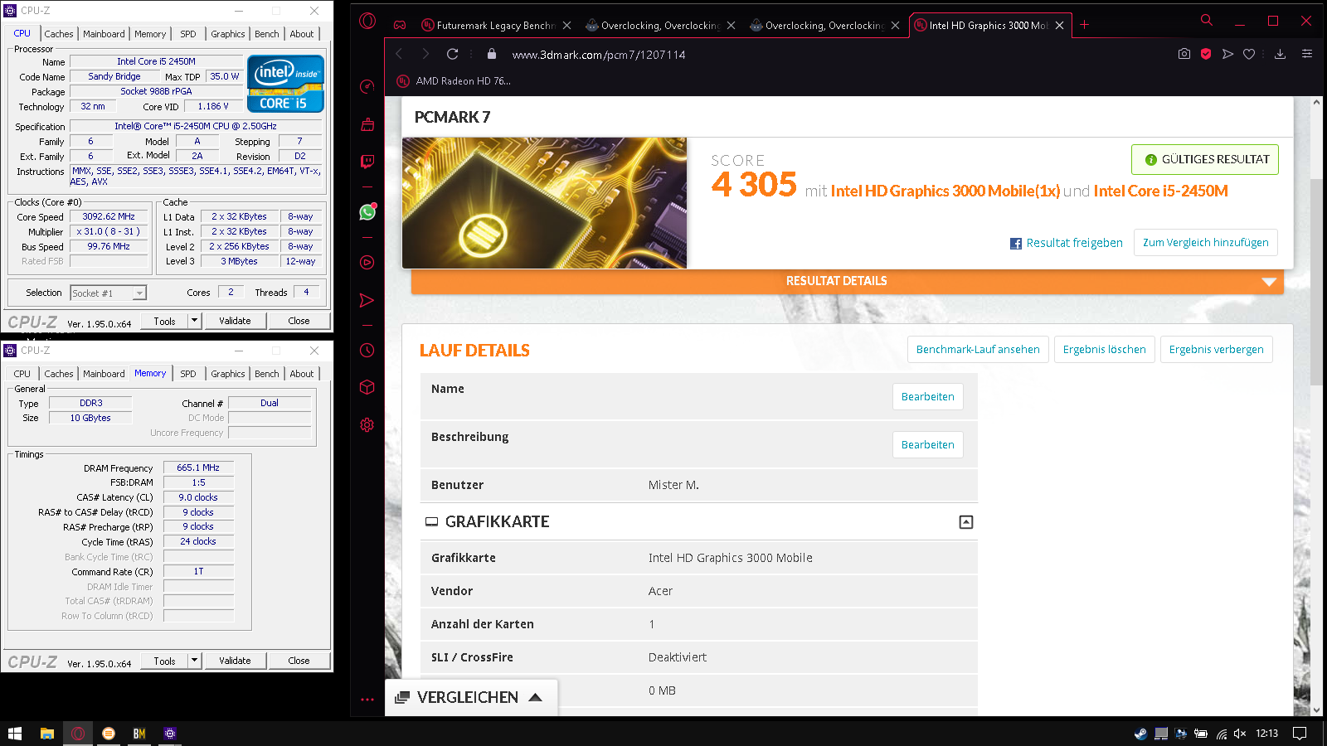The image size is (1327, 746).
Task: Click Bearbeiten next to Beschreibung
Action: click(928, 444)
